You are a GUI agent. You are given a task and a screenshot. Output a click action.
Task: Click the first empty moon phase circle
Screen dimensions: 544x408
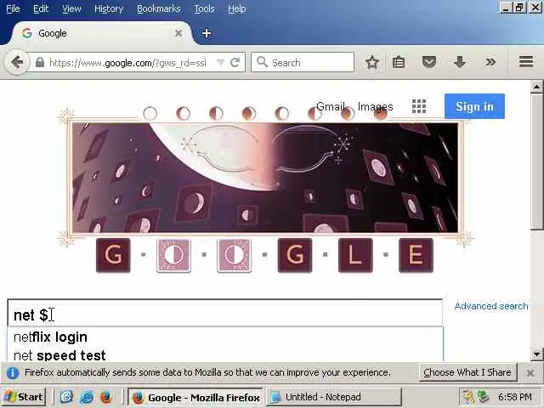150,113
